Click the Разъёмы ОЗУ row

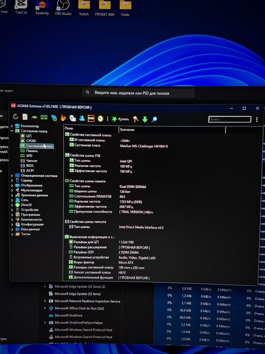coord(104,252)
